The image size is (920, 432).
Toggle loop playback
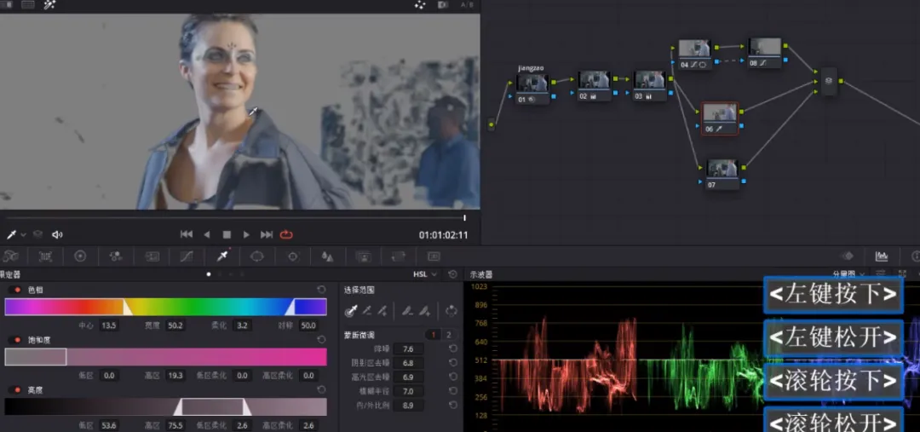click(286, 235)
